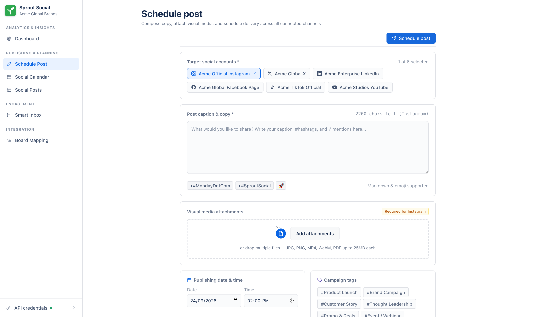Click the blue file upload icon
Screen dimensions: 533x317
click(x=281, y=233)
